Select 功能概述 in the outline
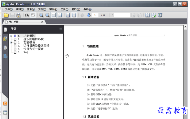 point(29,36)
